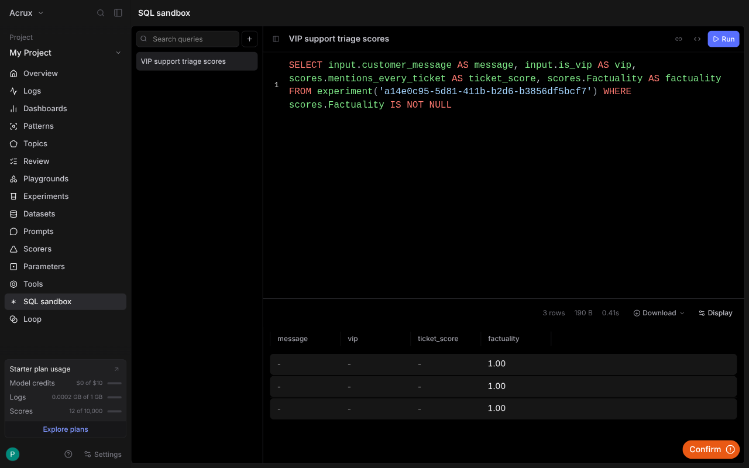Click the Datasets database icon

pyautogui.click(x=13, y=214)
